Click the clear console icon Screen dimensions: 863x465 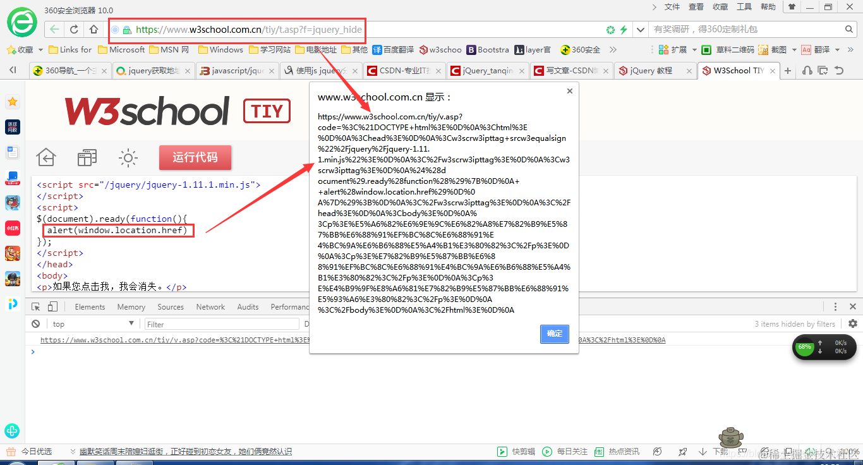pyautogui.click(x=36, y=323)
